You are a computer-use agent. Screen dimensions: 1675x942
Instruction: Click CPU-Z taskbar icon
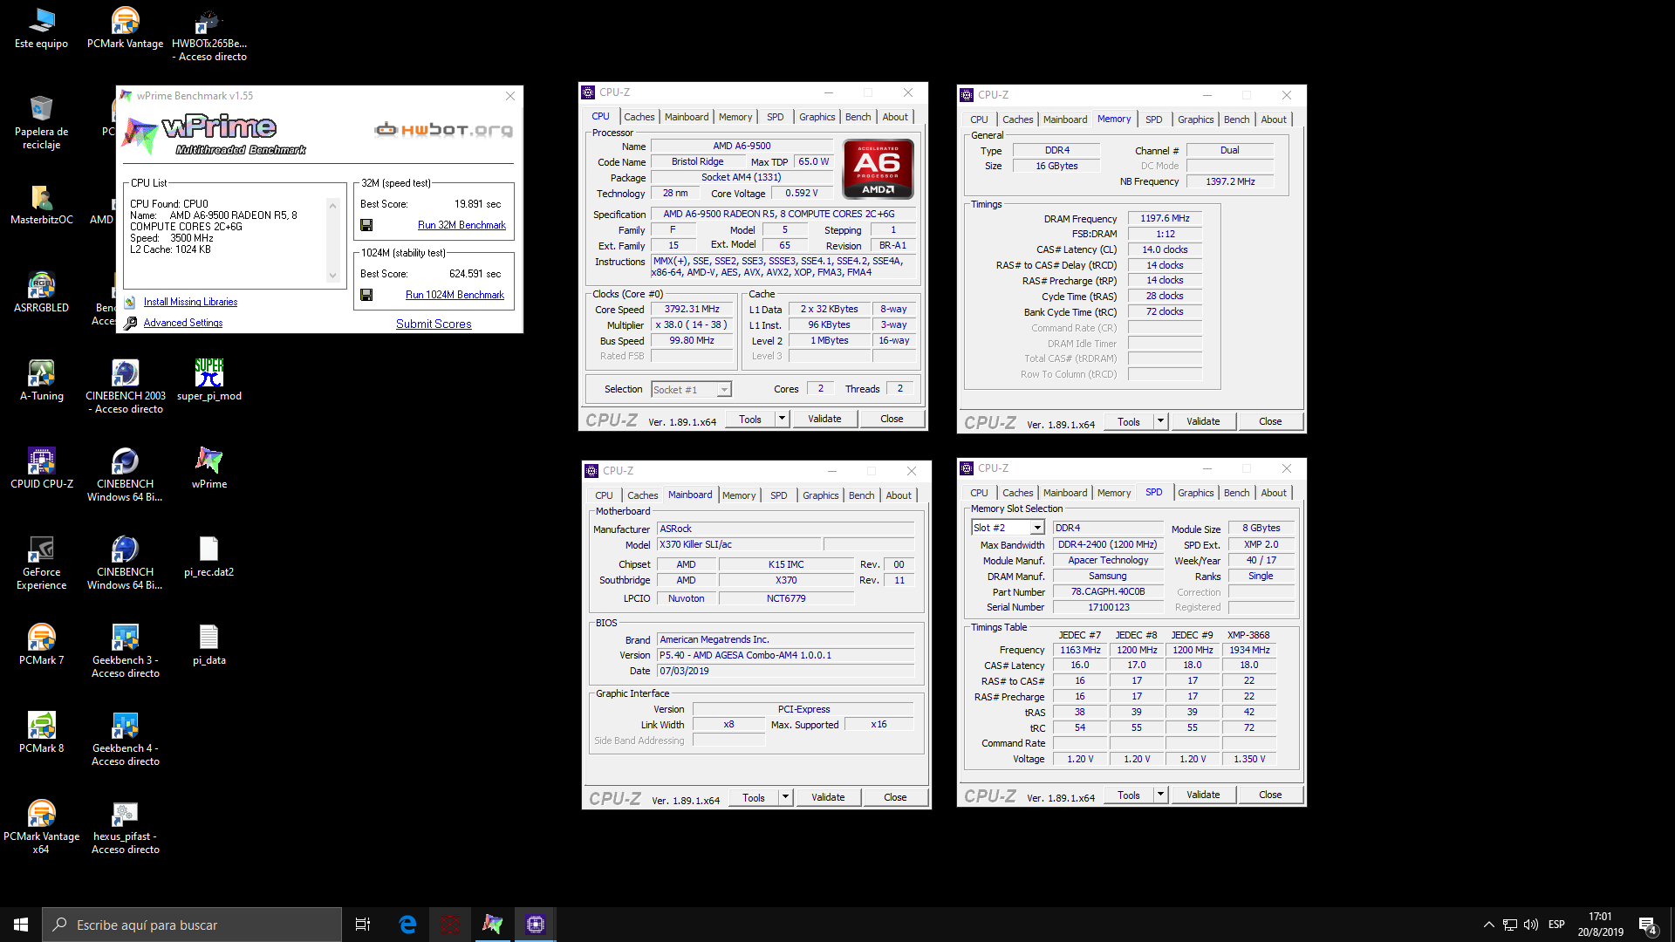click(535, 925)
